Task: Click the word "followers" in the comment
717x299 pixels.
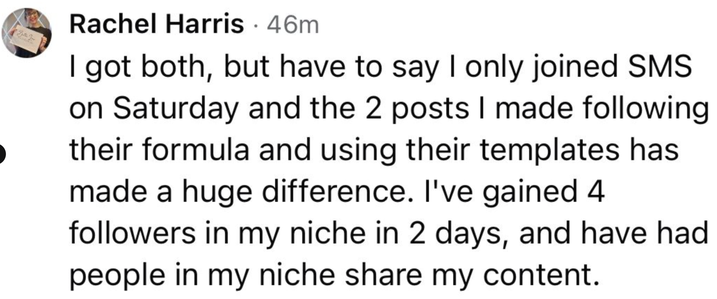Action: click(x=132, y=233)
